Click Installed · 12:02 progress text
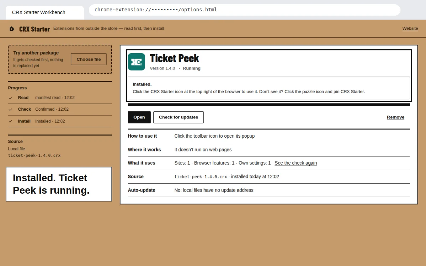 tap(50, 121)
